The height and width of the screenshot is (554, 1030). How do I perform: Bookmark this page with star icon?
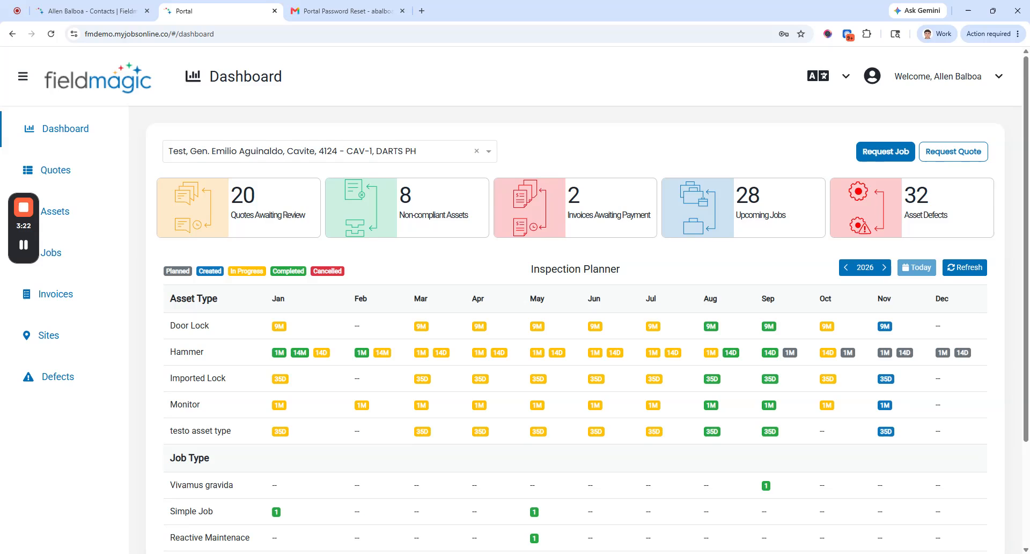coord(801,34)
